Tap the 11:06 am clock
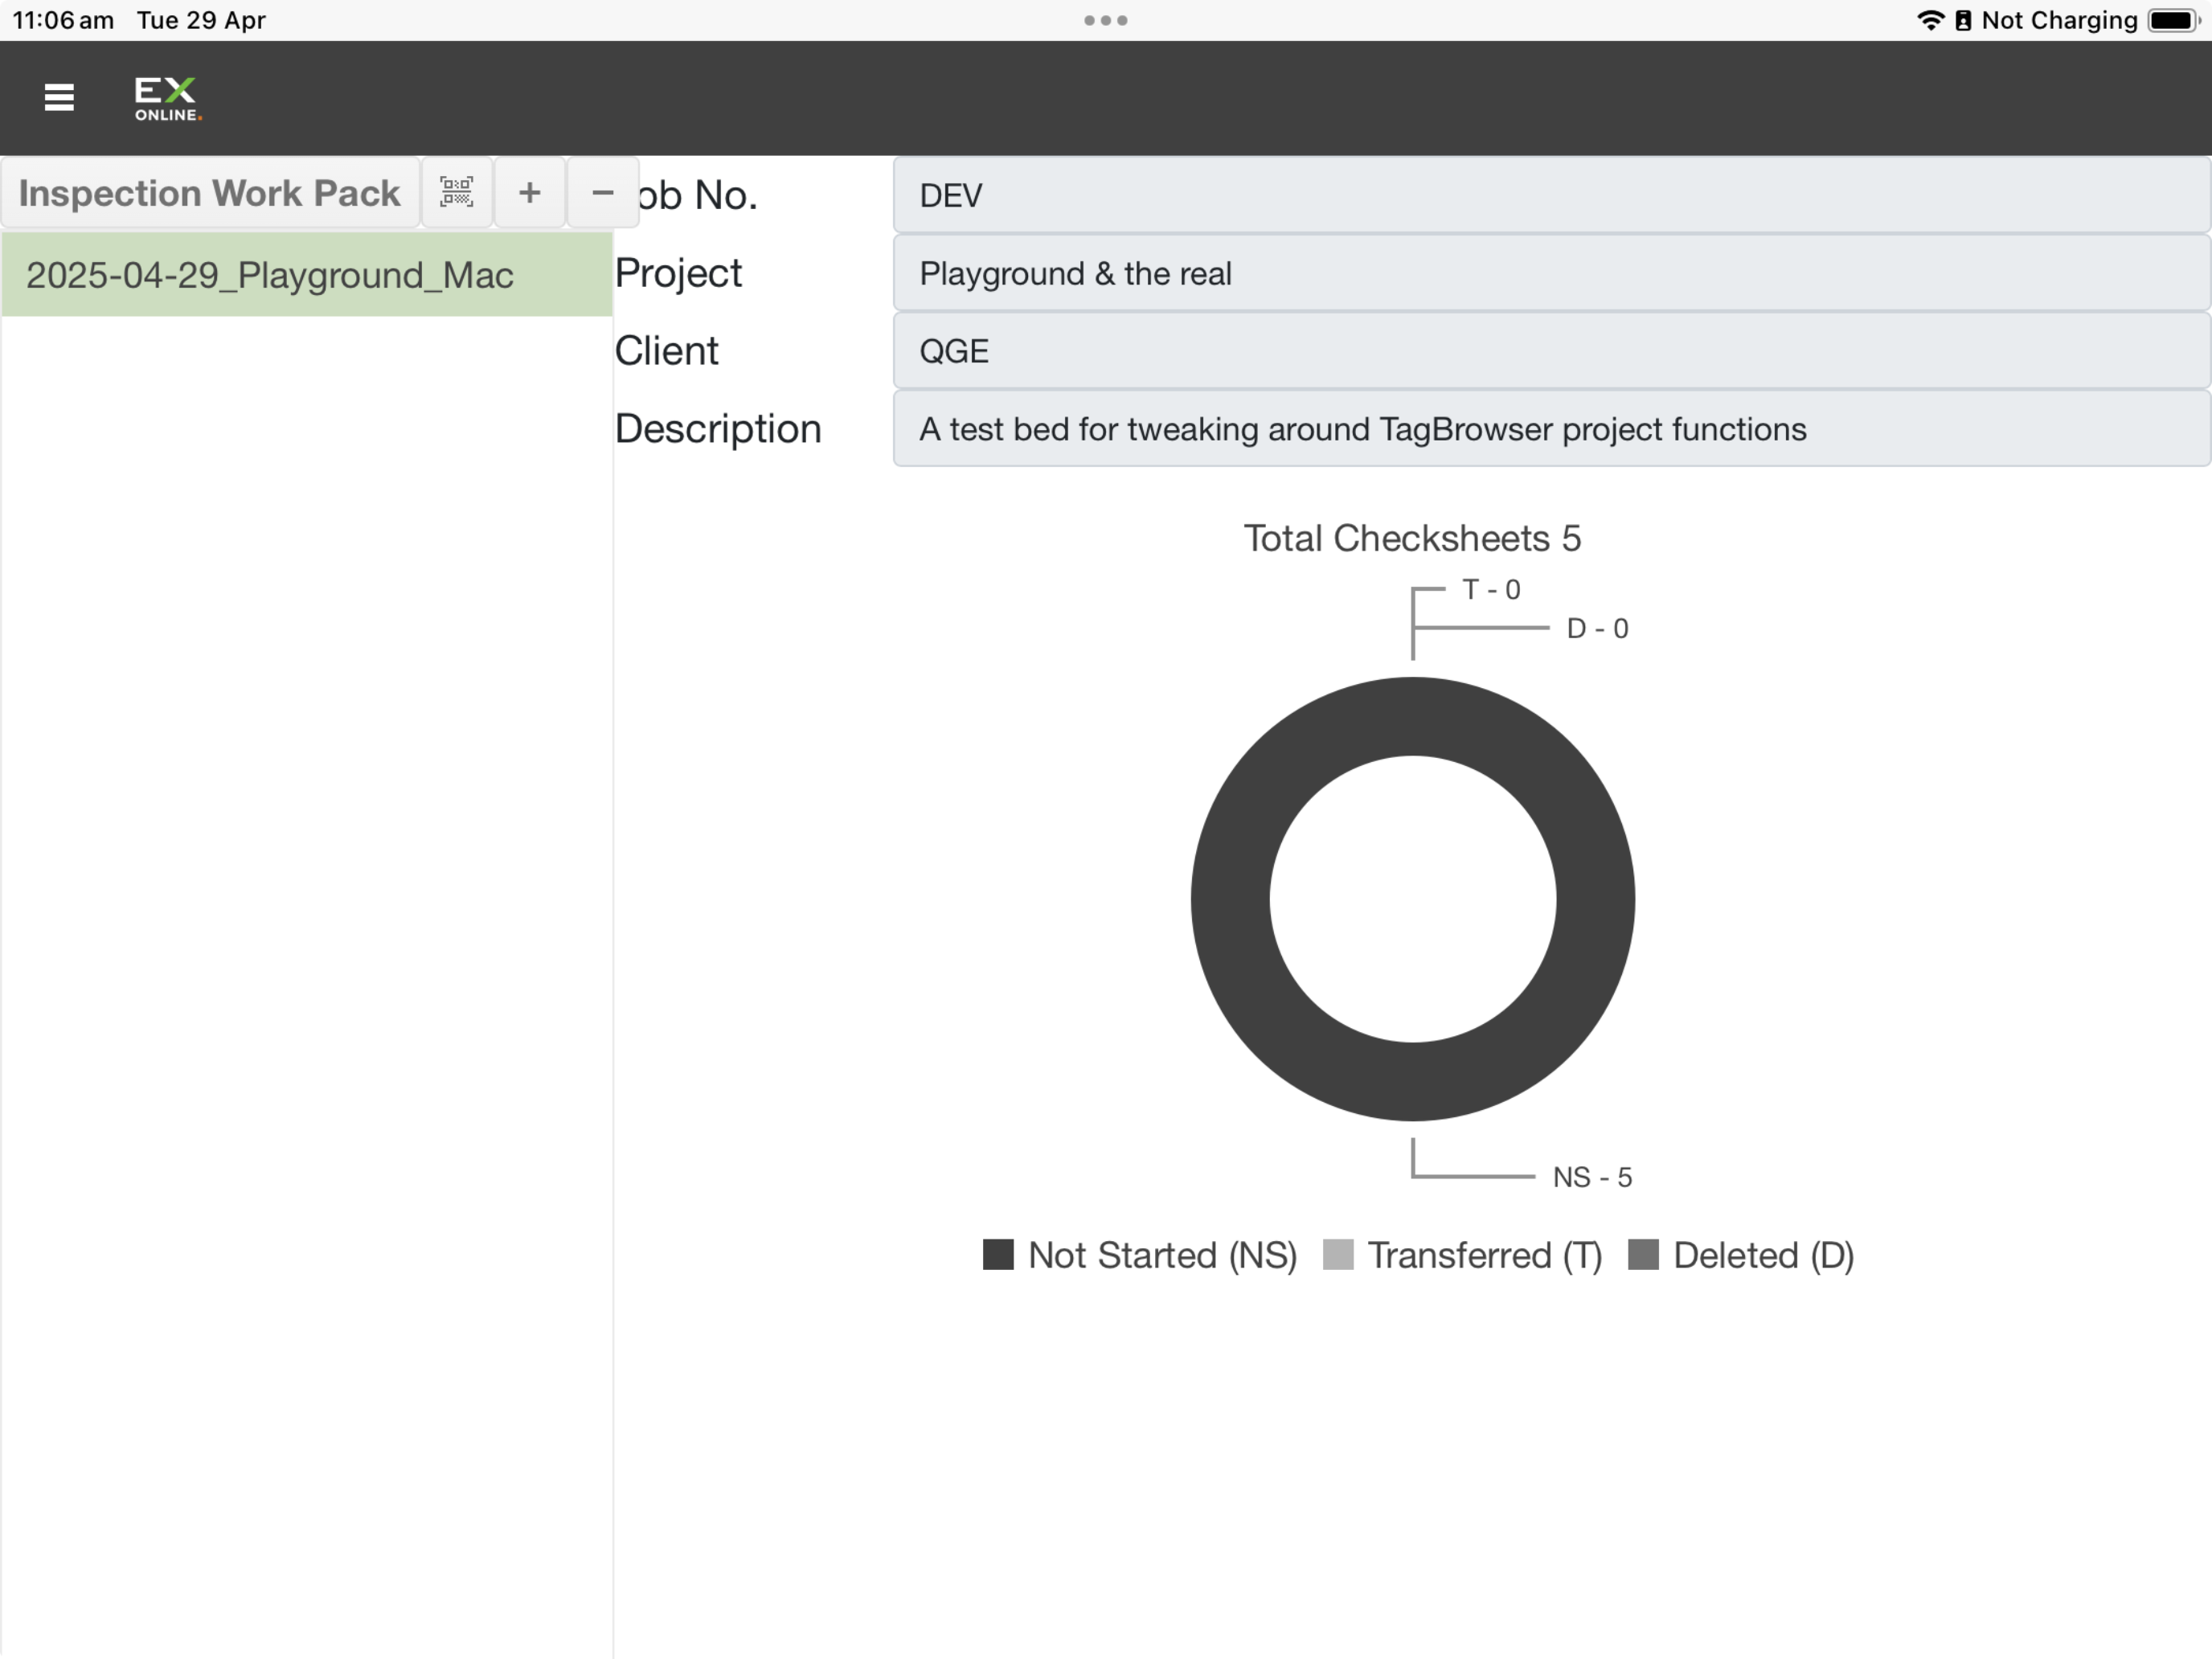This screenshot has width=2212, height=1659. (x=63, y=20)
